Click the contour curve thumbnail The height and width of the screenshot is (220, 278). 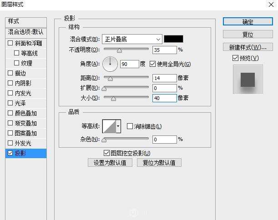109,126
